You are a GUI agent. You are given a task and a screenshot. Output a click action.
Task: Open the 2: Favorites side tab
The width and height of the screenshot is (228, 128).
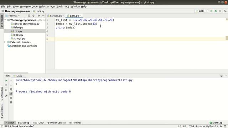coord(2,111)
